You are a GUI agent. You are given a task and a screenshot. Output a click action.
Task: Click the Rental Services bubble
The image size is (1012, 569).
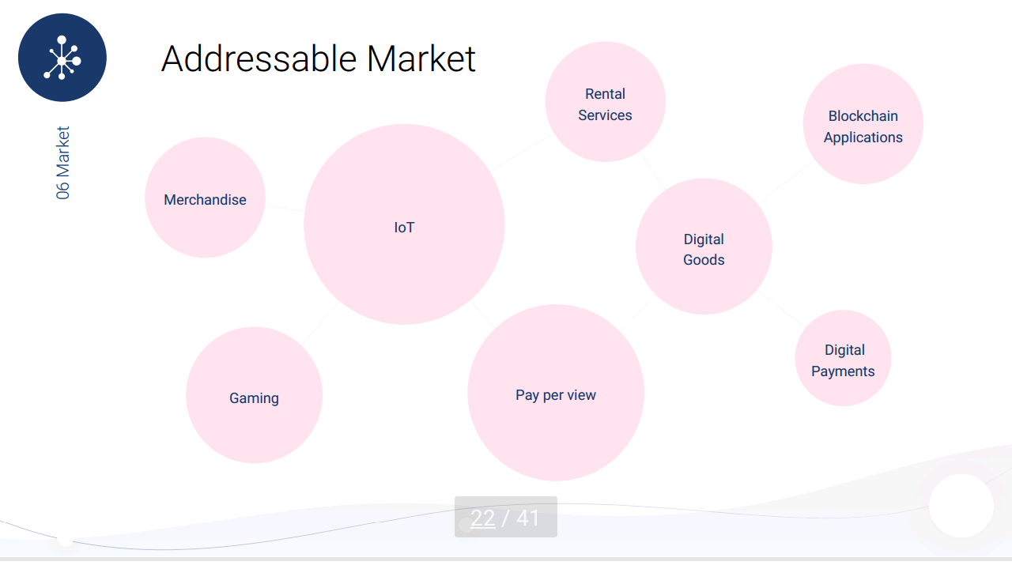tap(605, 102)
